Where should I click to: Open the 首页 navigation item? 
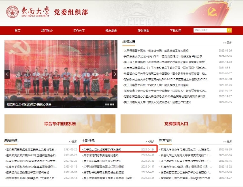coord(17,30)
